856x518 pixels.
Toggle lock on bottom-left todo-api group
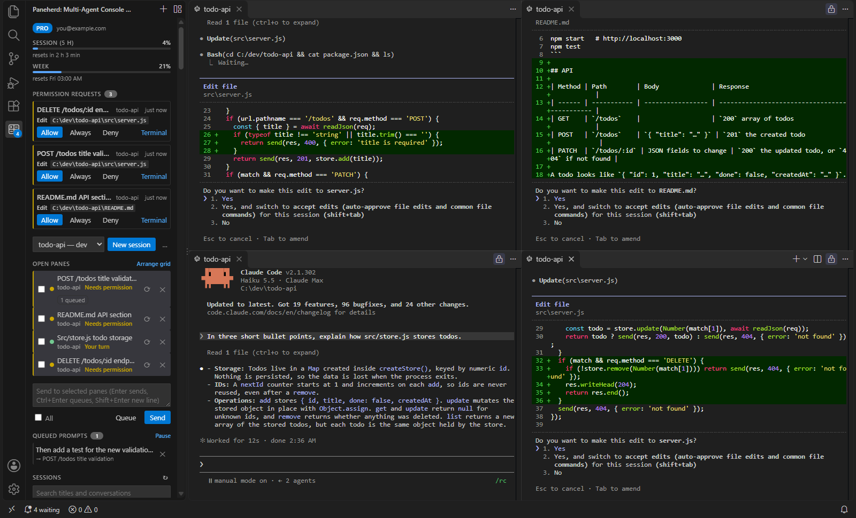[499, 259]
